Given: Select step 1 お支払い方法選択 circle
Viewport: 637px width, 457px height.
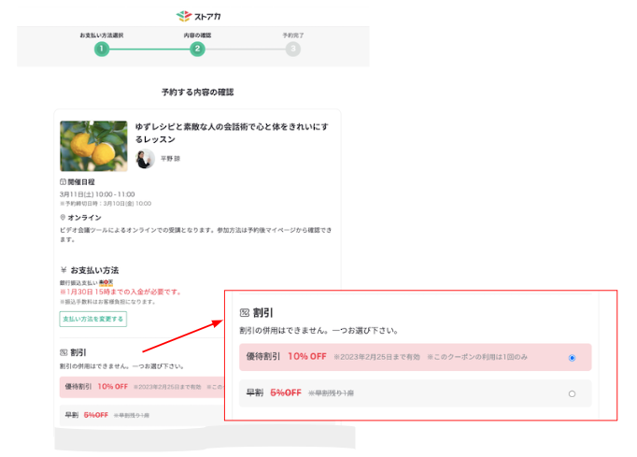Looking at the screenshot, I should click(x=102, y=50).
